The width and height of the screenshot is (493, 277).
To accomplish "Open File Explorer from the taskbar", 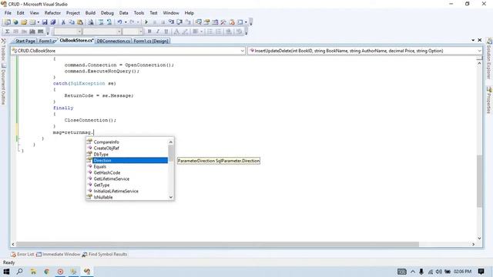I will coord(33,272).
